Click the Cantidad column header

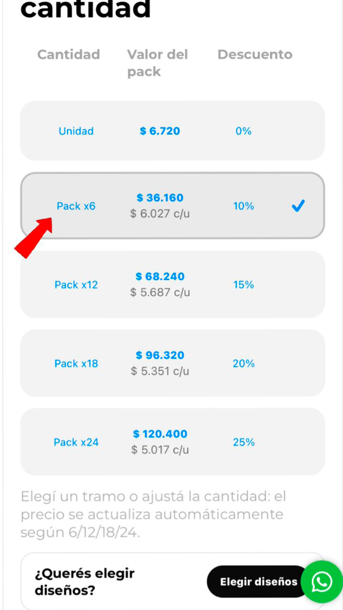coord(69,55)
